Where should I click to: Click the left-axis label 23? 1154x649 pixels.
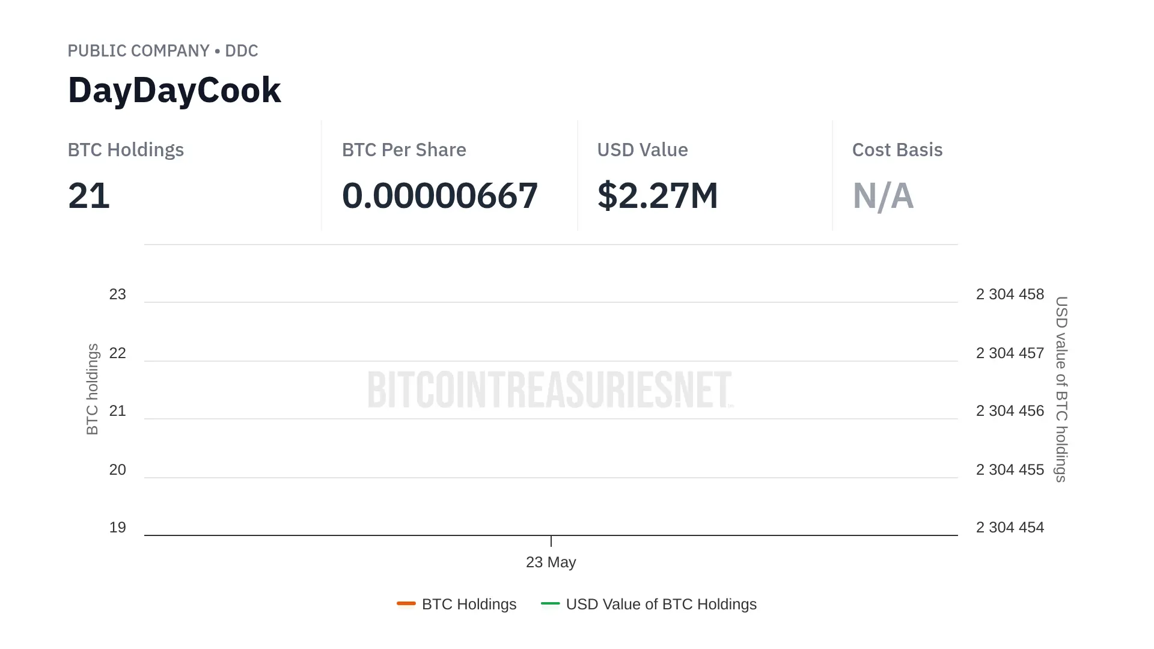coord(118,294)
